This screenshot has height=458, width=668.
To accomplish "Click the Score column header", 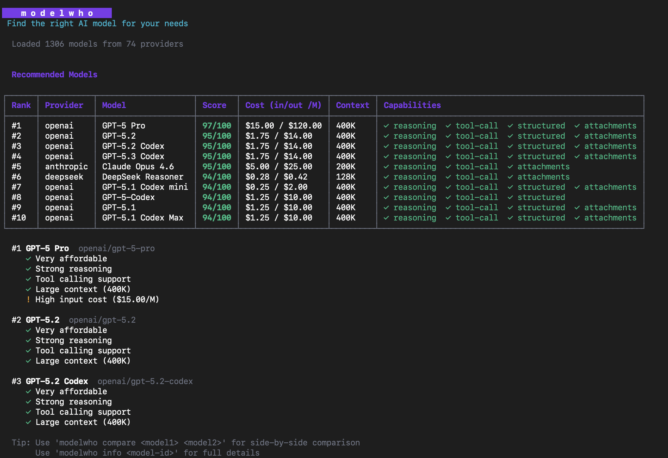I will point(214,105).
